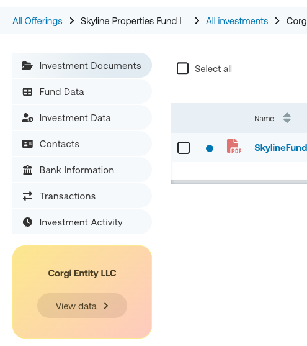Click the open folder icon beside Investment Documents
The image size is (307, 346).
tap(27, 66)
